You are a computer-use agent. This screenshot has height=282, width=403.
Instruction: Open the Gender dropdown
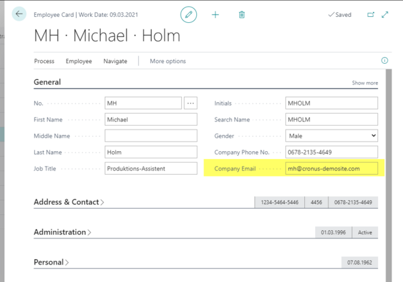click(x=331, y=136)
